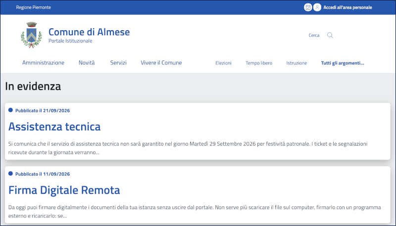Image resolution: width=396 pixels, height=226 pixels.
Task: Click the In evidenza heading
Action: click(x=33, y=86)
